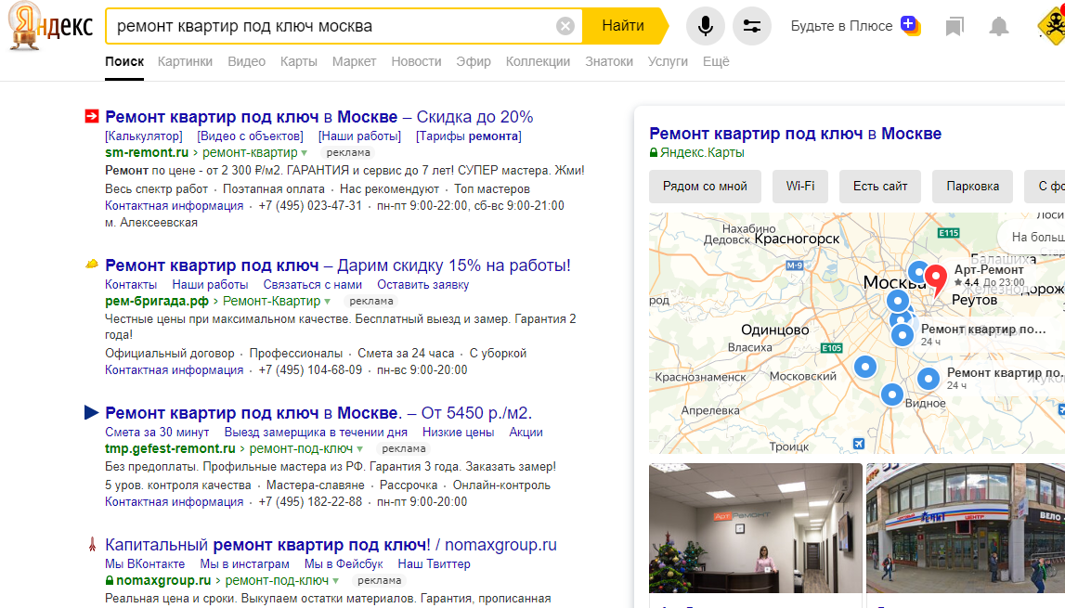Open the Услуги tab
The image size is (1065, 608).
[668, 61]
